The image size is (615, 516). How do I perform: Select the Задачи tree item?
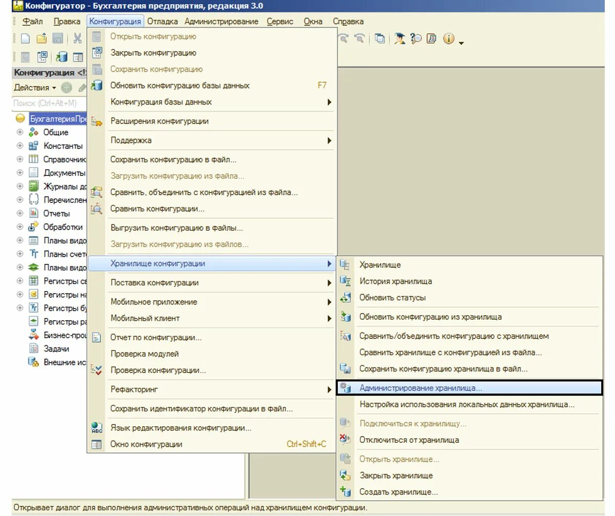coord(56,348)
